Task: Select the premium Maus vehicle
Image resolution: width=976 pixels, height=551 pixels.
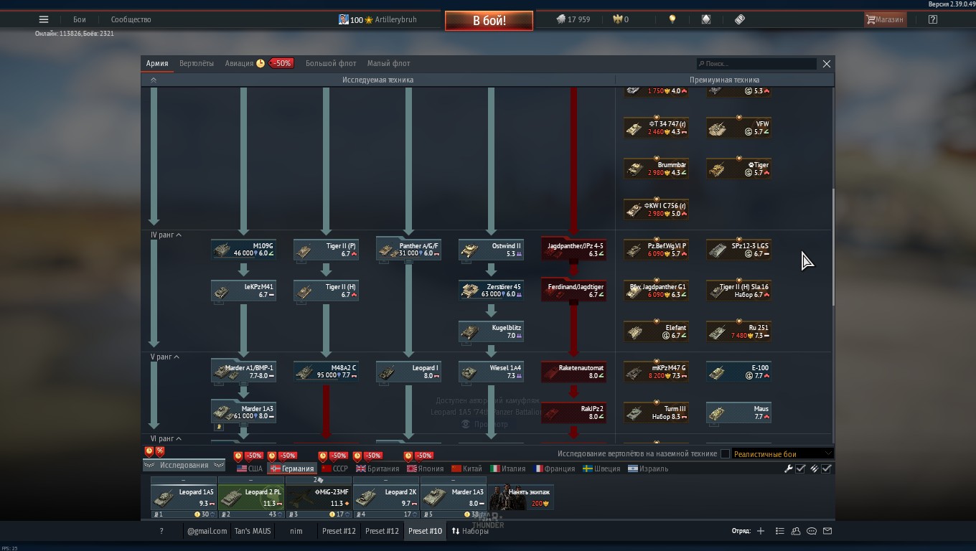Action: pos(739,413)
